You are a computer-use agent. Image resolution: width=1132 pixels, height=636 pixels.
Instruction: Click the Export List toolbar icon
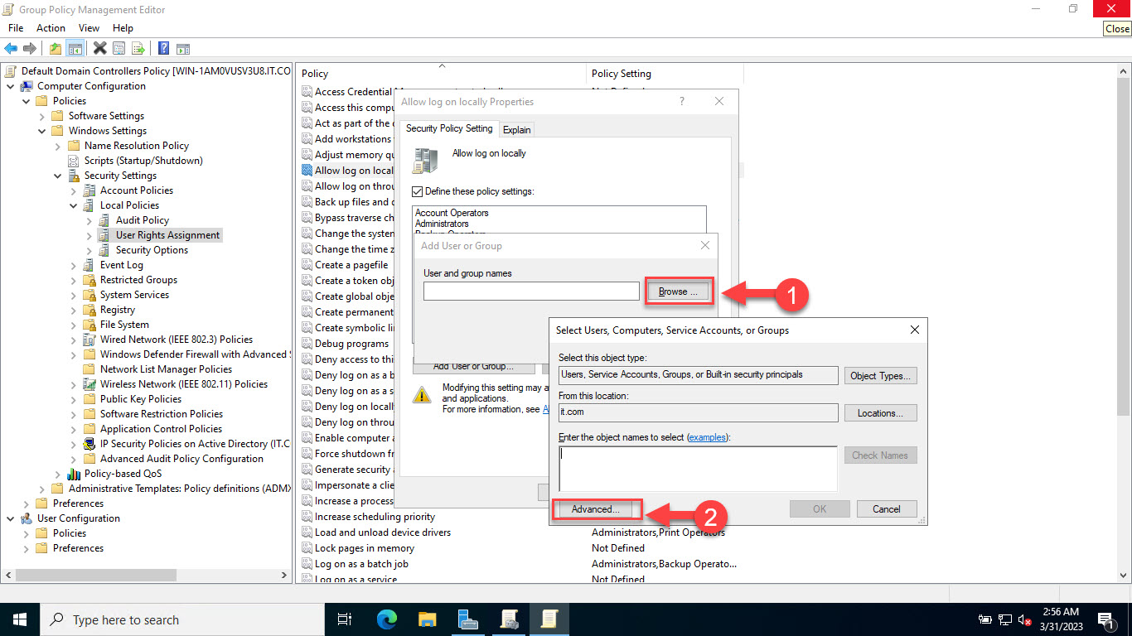click(138, 48)
